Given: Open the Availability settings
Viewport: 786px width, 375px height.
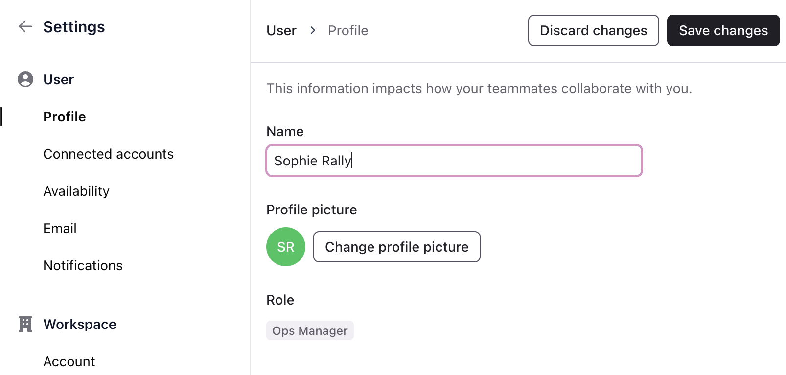Looking at the screenshot, I should coord(76,191).
